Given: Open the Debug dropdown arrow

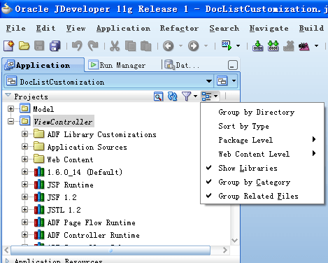Looking at the screenshot, I should pos(316,45).
